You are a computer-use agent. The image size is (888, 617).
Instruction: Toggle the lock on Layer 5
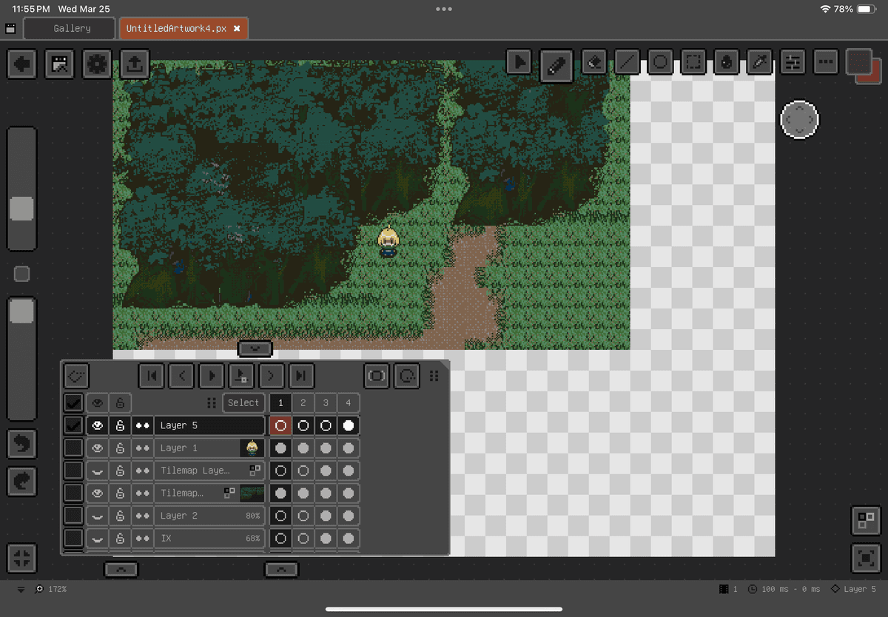tap(120, 426)
